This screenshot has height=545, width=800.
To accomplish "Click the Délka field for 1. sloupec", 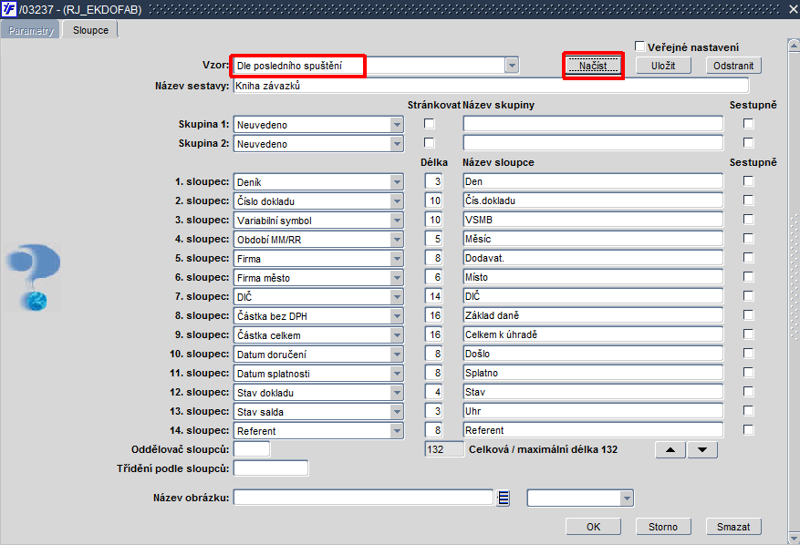I will 433,181.
